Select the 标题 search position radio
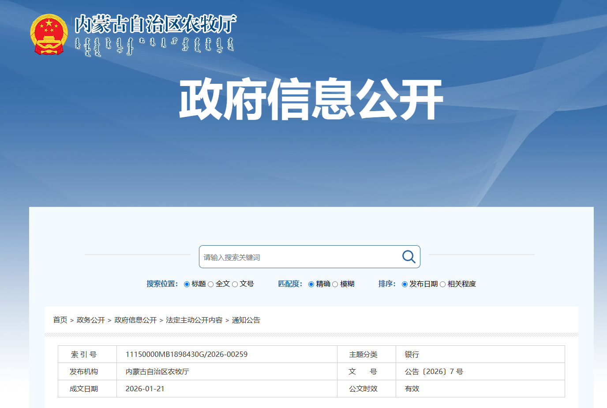 (187, 284)
